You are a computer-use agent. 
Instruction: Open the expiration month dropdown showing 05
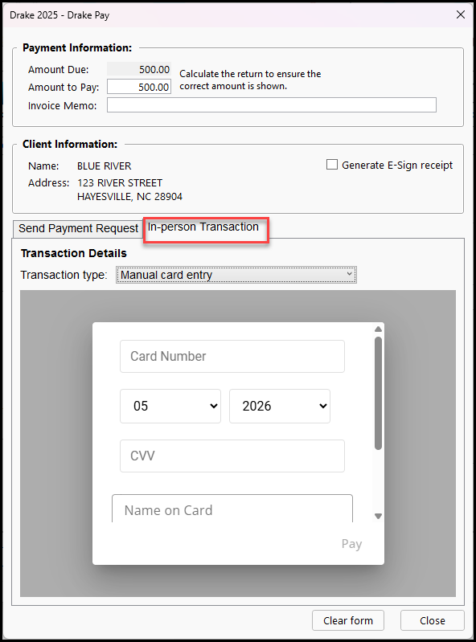tap(170, 406)
